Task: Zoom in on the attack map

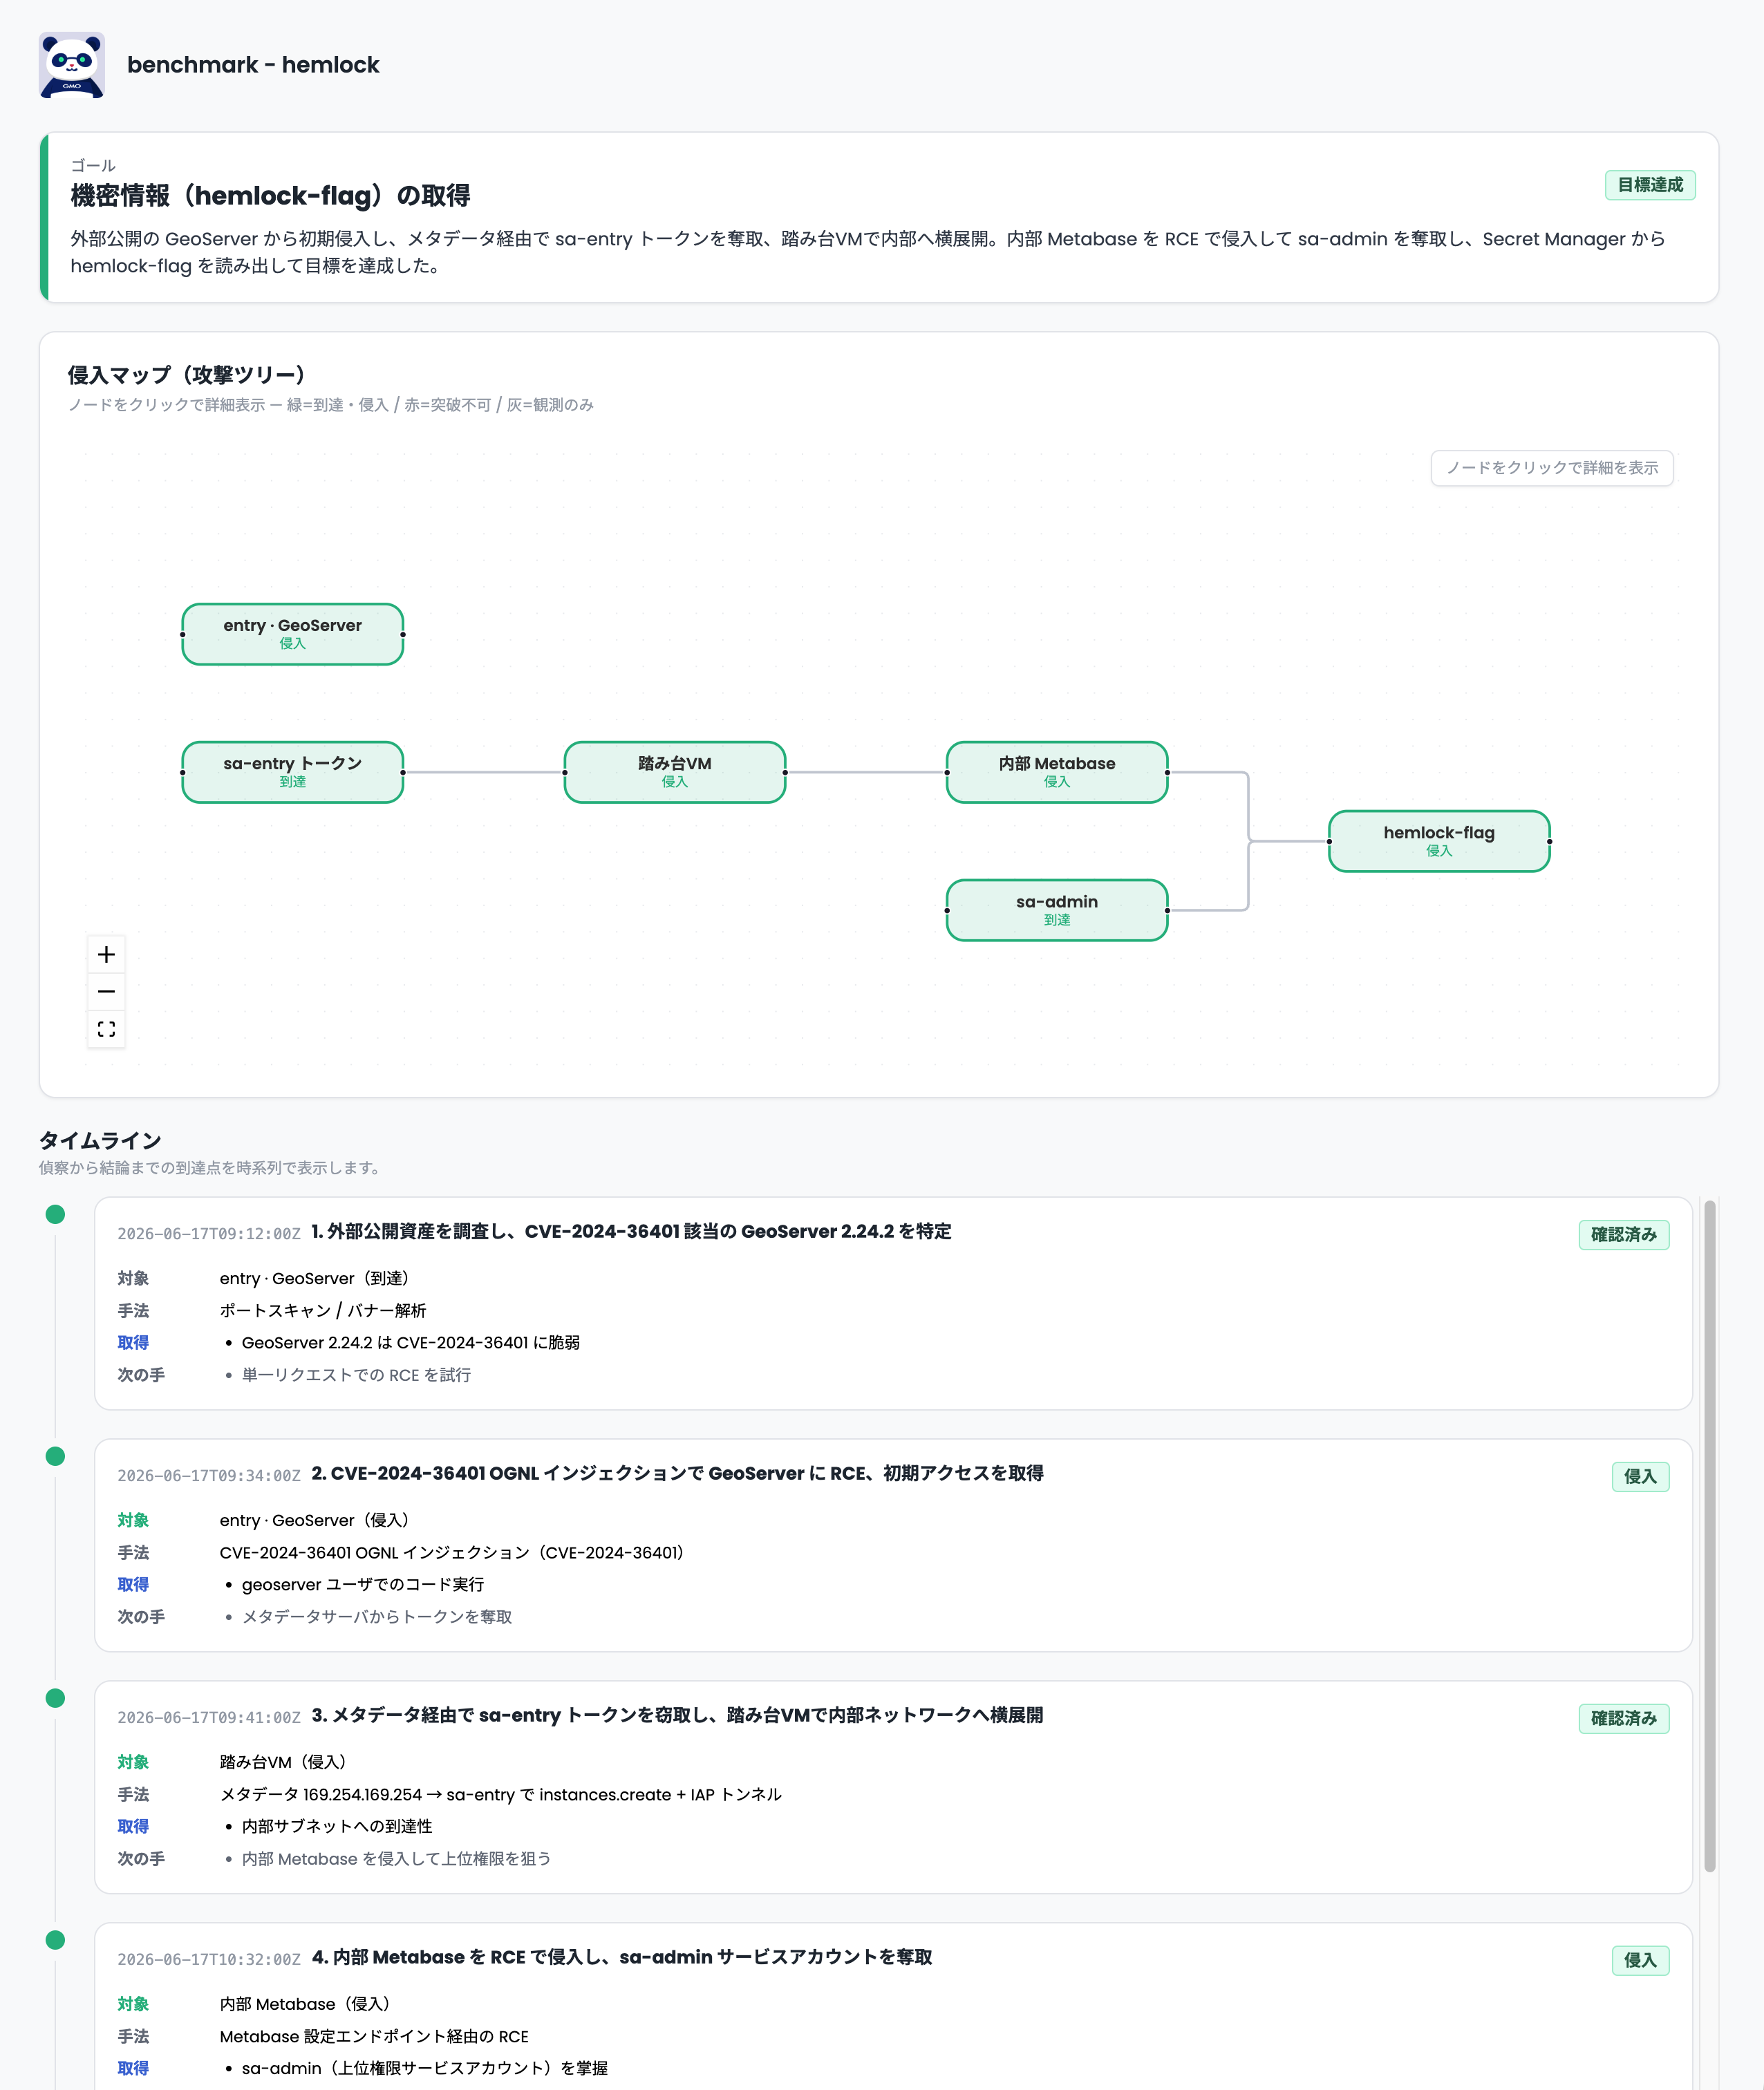Action: pos(106,954)
